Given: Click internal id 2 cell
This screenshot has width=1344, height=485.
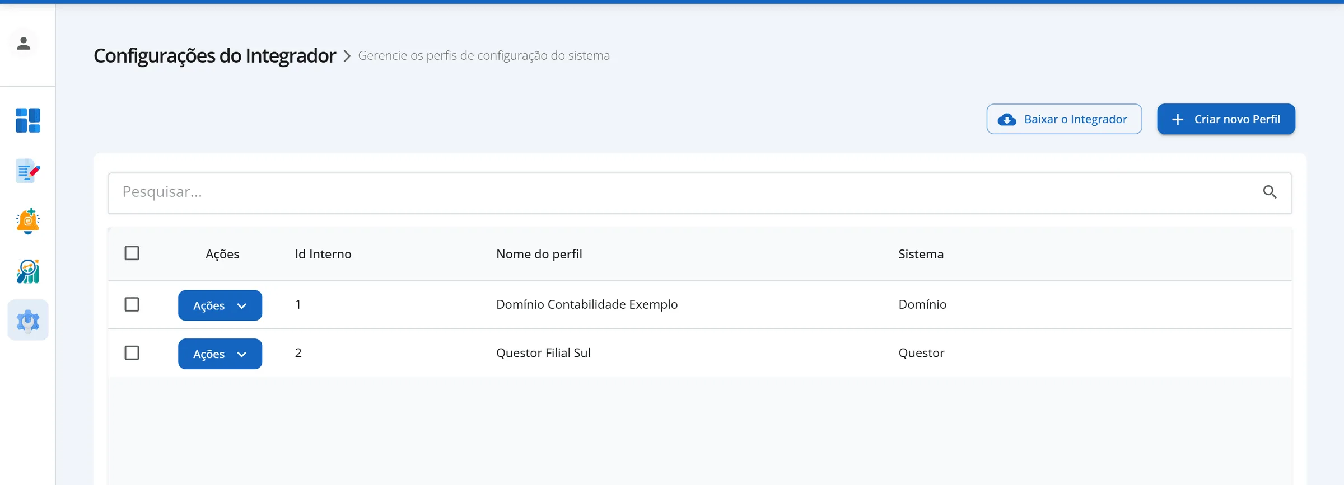Looking at the screenshot, I should (x=298, y=353).
